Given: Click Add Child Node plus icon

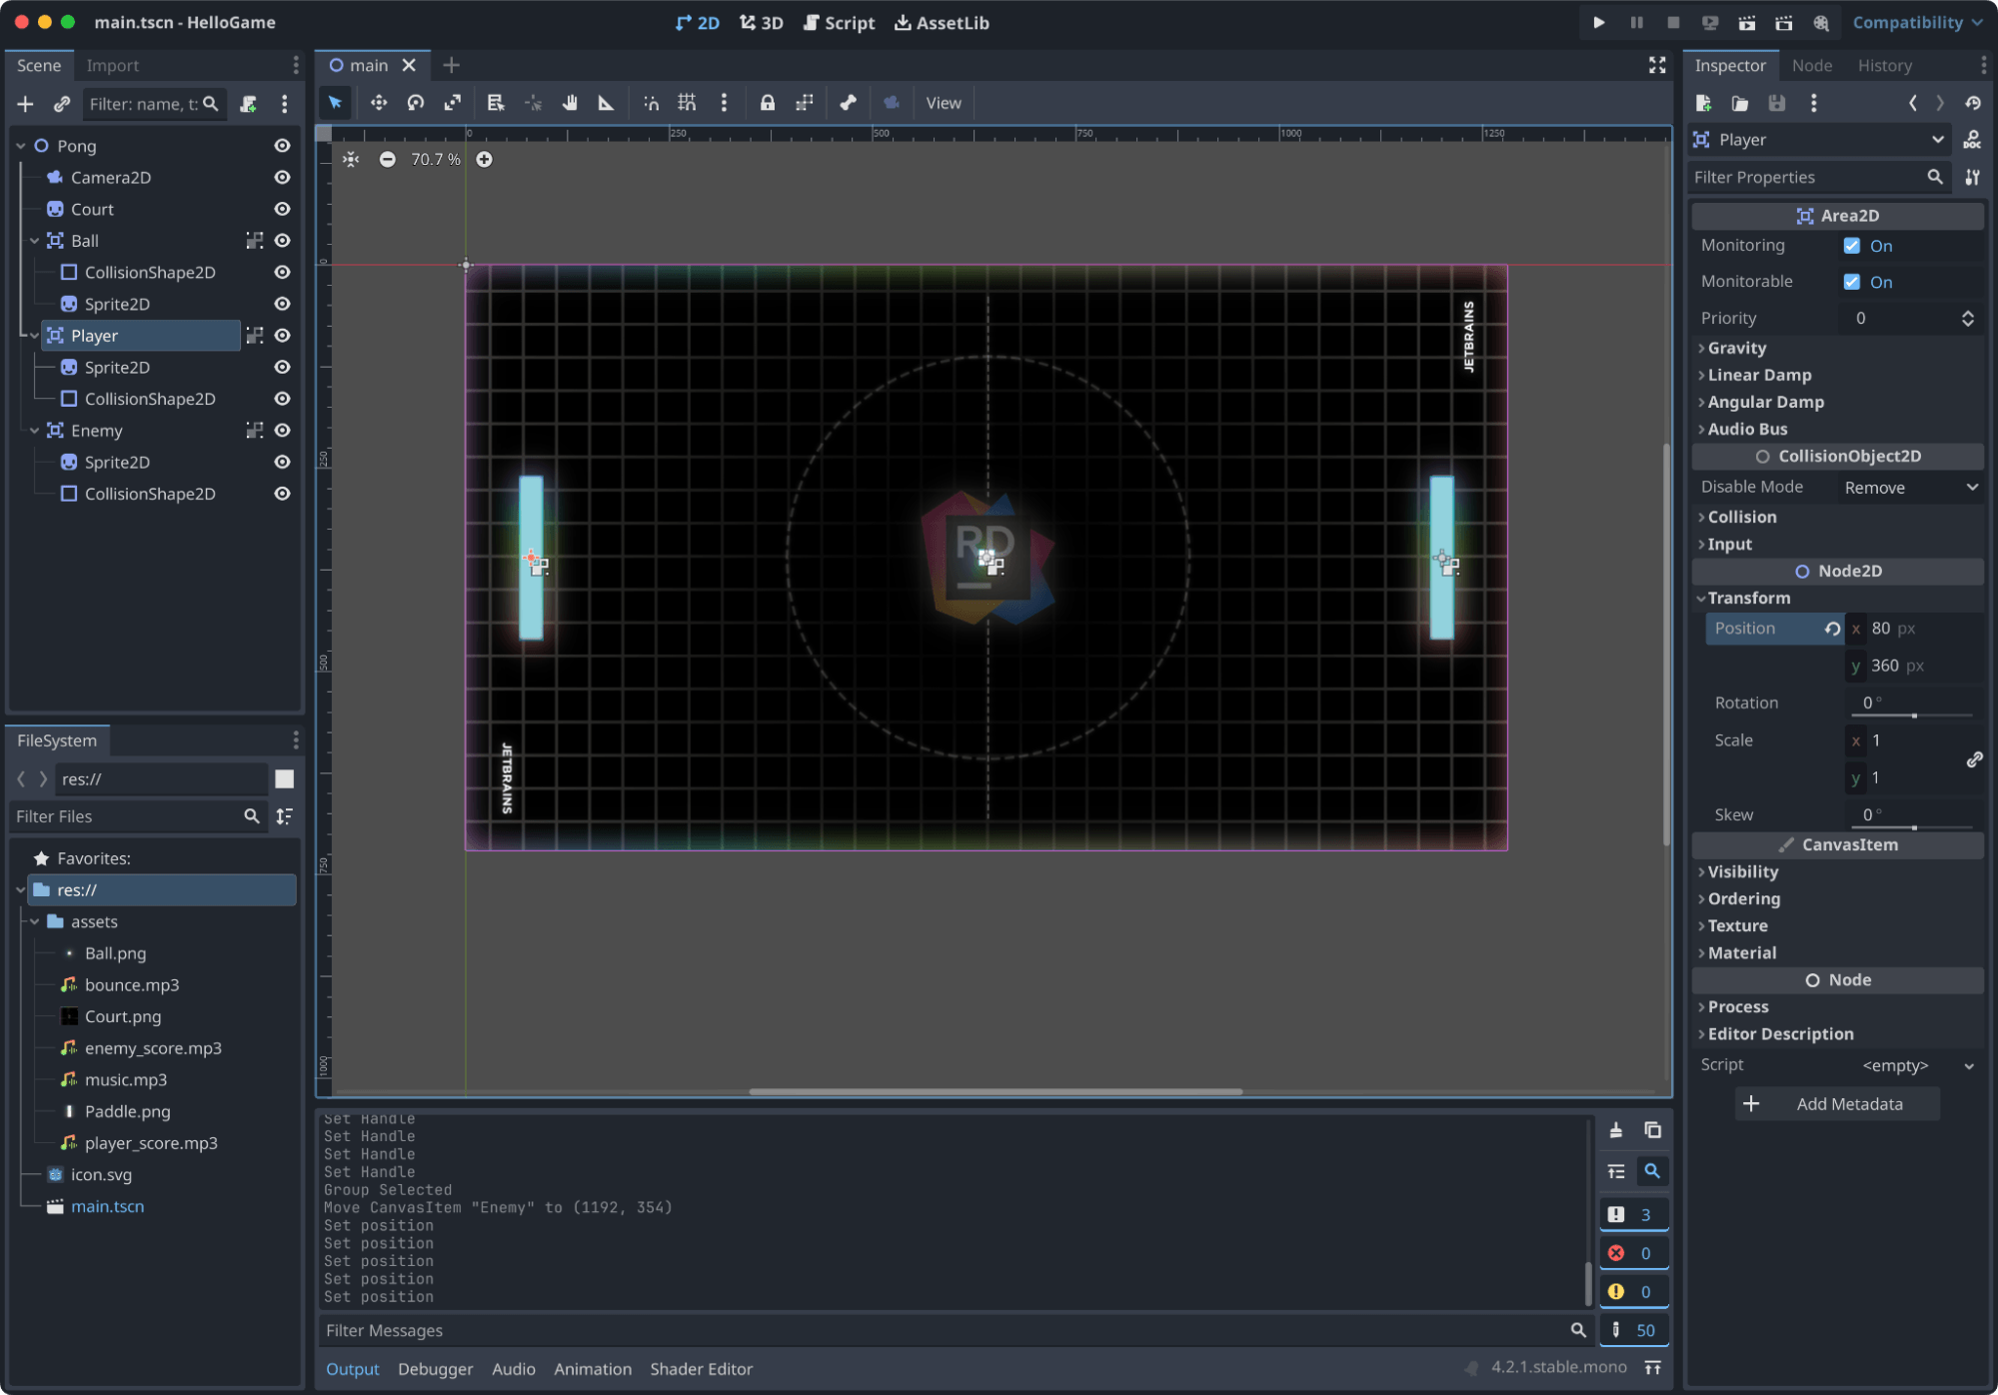Looking at the screenshot, I should click(x=25, y=104).
